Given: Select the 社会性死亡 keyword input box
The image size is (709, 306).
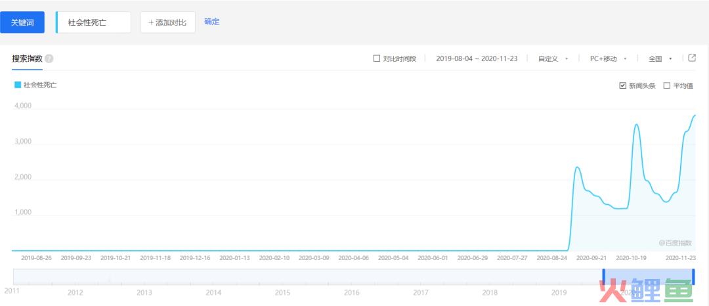Looking at the screenshot, I should click(94, 22).
